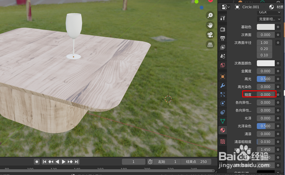Enable auto keyframing with the record button

[36, 162]
